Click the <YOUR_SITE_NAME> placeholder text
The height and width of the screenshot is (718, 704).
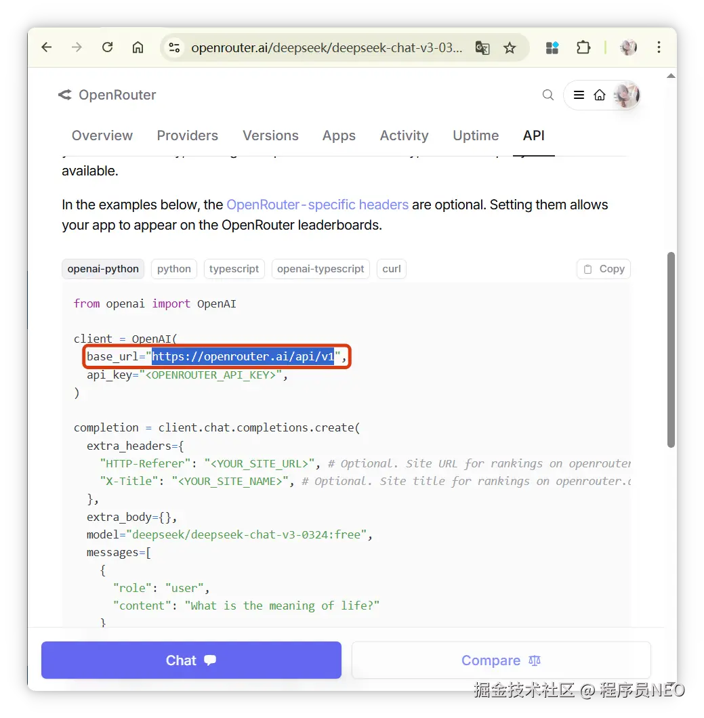click(230, 481)
